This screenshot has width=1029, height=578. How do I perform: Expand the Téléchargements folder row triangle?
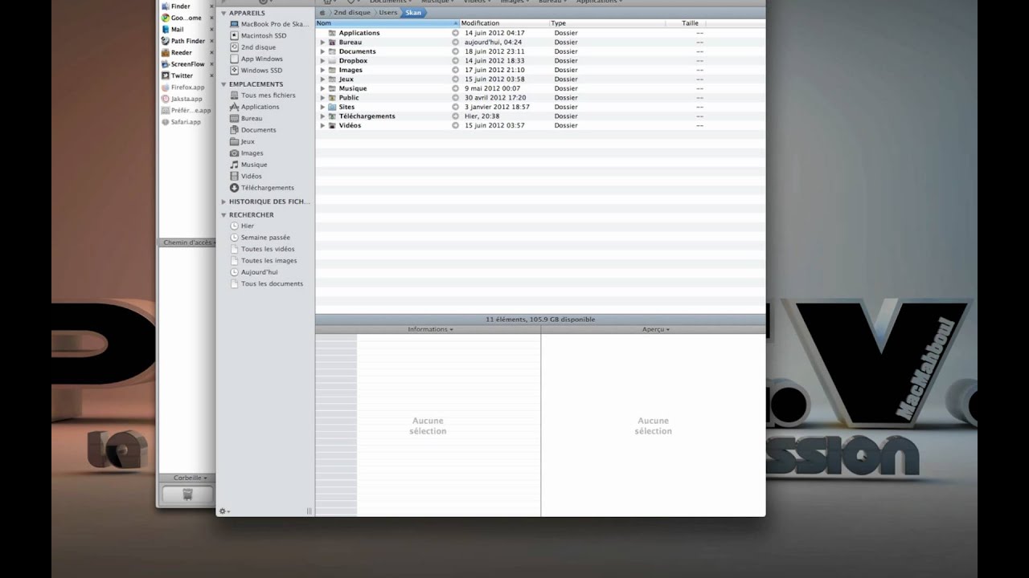[322, 116]
